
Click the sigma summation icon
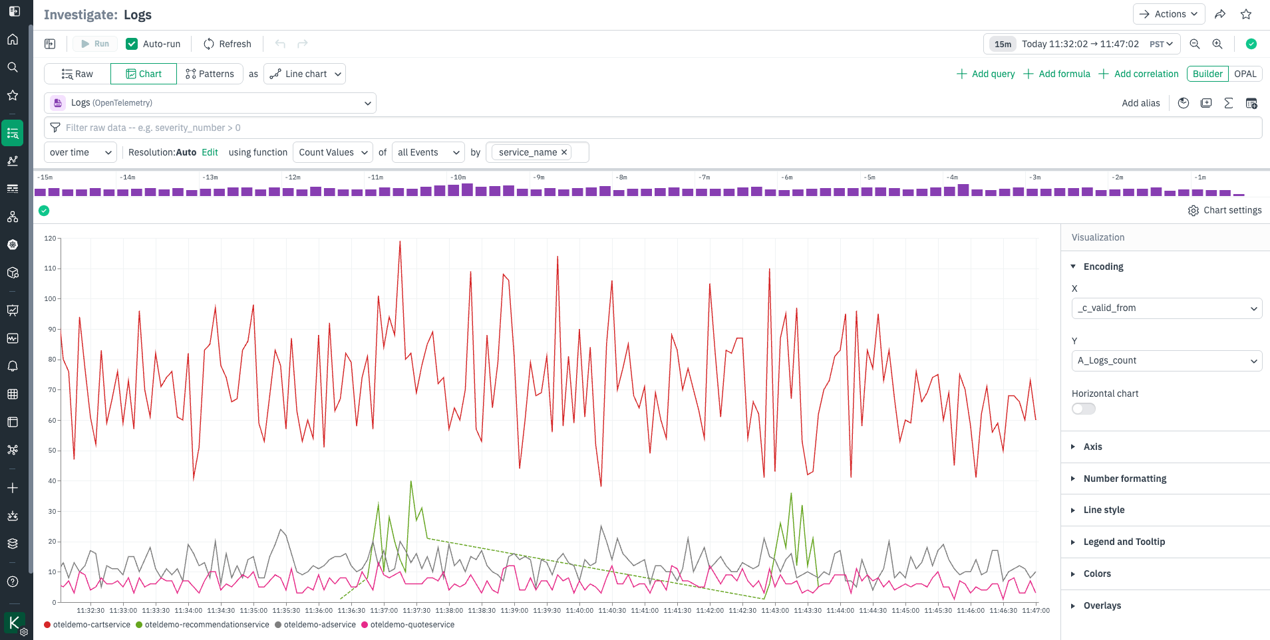tap(1229, 103)
